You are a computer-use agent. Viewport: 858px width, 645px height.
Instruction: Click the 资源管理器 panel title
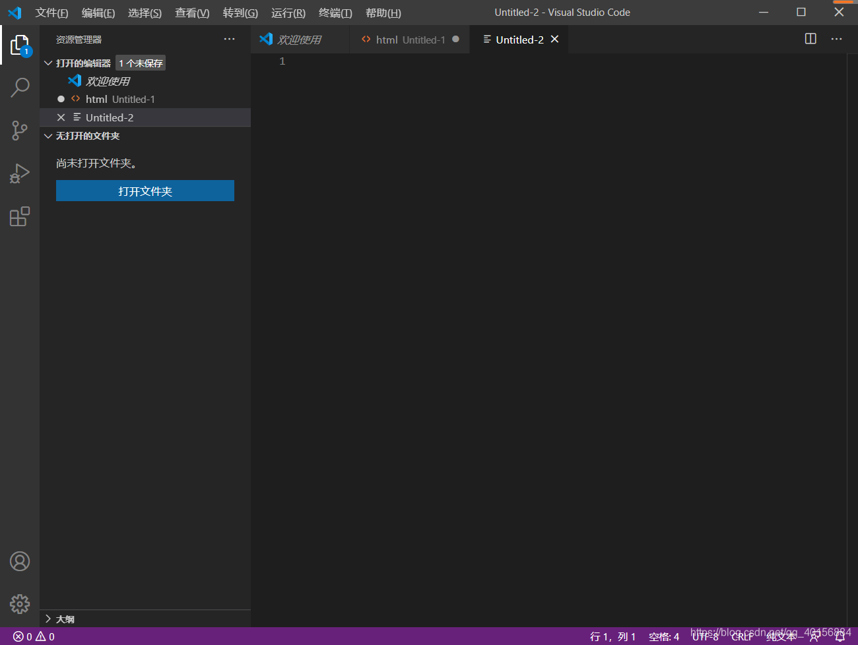click(79, 40)
